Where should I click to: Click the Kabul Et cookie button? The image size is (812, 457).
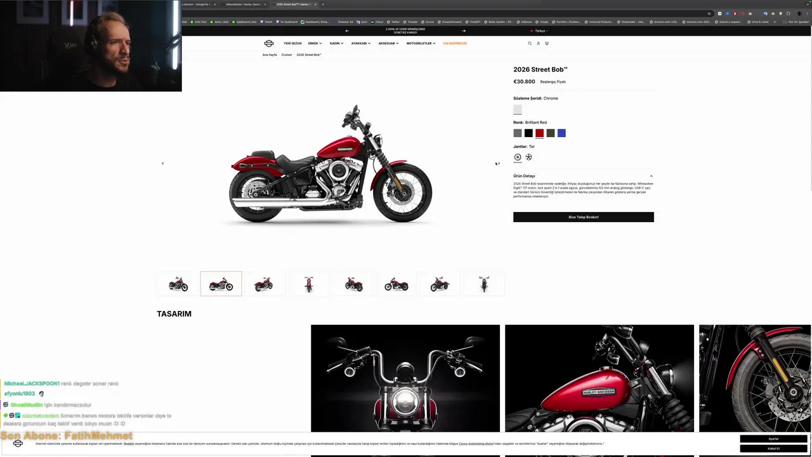(x=773, y=448)
